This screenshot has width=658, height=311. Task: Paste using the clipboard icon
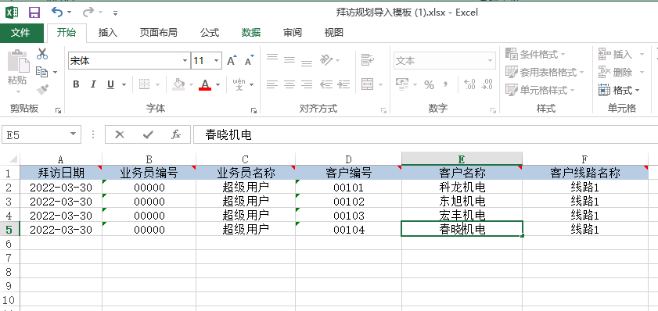[x=18, y=61]
